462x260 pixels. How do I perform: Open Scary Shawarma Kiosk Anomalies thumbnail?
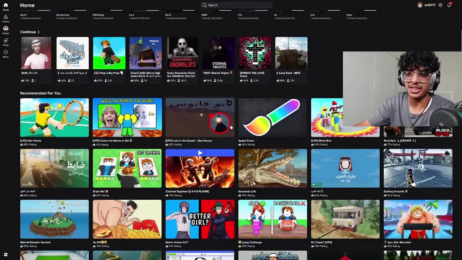click(182, 53)
